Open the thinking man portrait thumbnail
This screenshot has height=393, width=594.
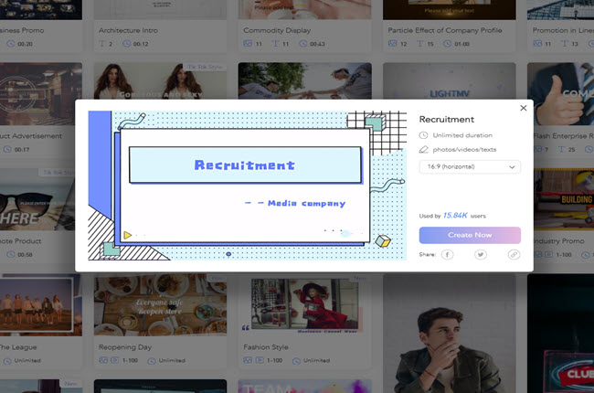[x=450, y=334]
